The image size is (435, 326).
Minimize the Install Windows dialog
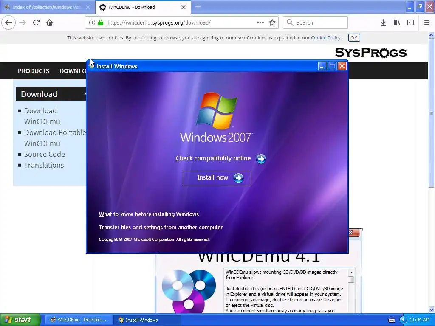coord(322,66)
